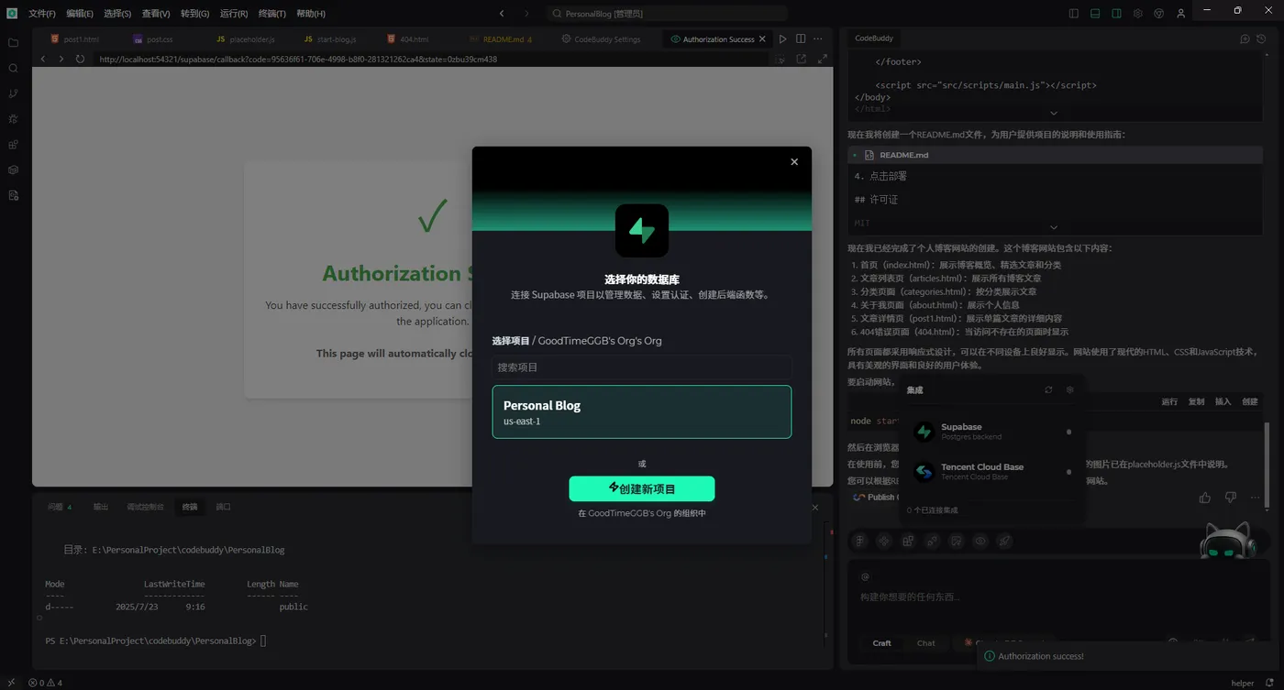Open integrations settings gear in 集成 popup
The width and height of the screenshot is (1284, 690).
pos(1069,389)
